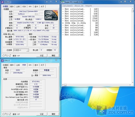Click the CPU-Z logo icon in top window titlebar
135x117 pixels.
[2, 2]
